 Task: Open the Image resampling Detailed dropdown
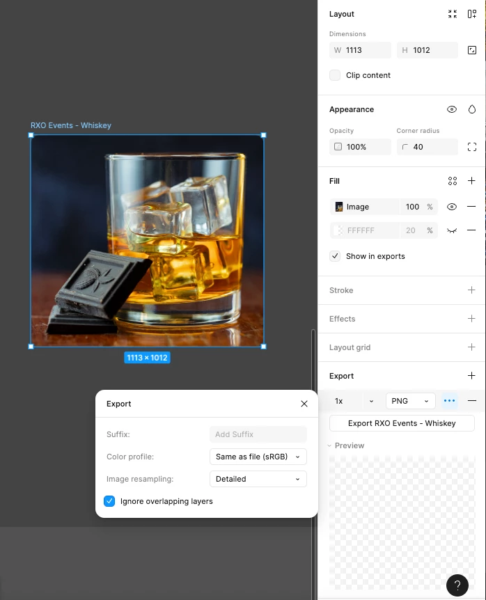(258, 479)
